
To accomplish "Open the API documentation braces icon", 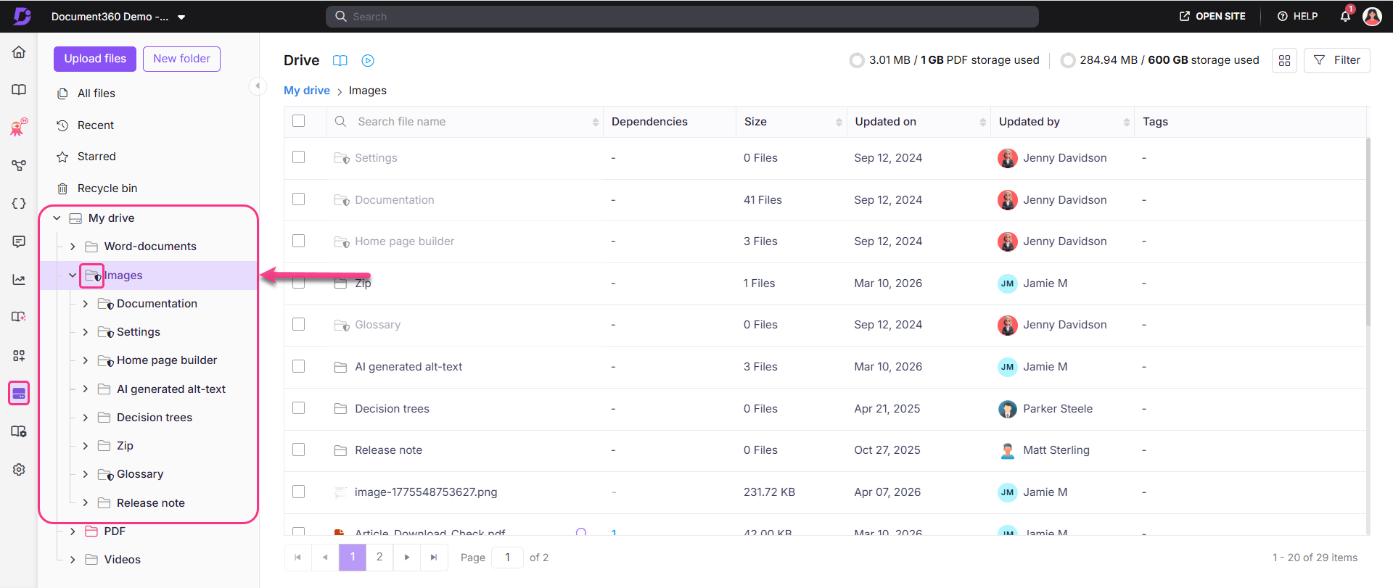I will [x=19, y=204].
